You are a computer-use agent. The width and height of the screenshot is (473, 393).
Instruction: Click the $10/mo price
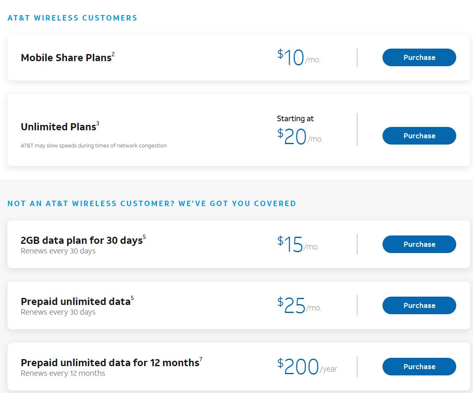(298, 58)
